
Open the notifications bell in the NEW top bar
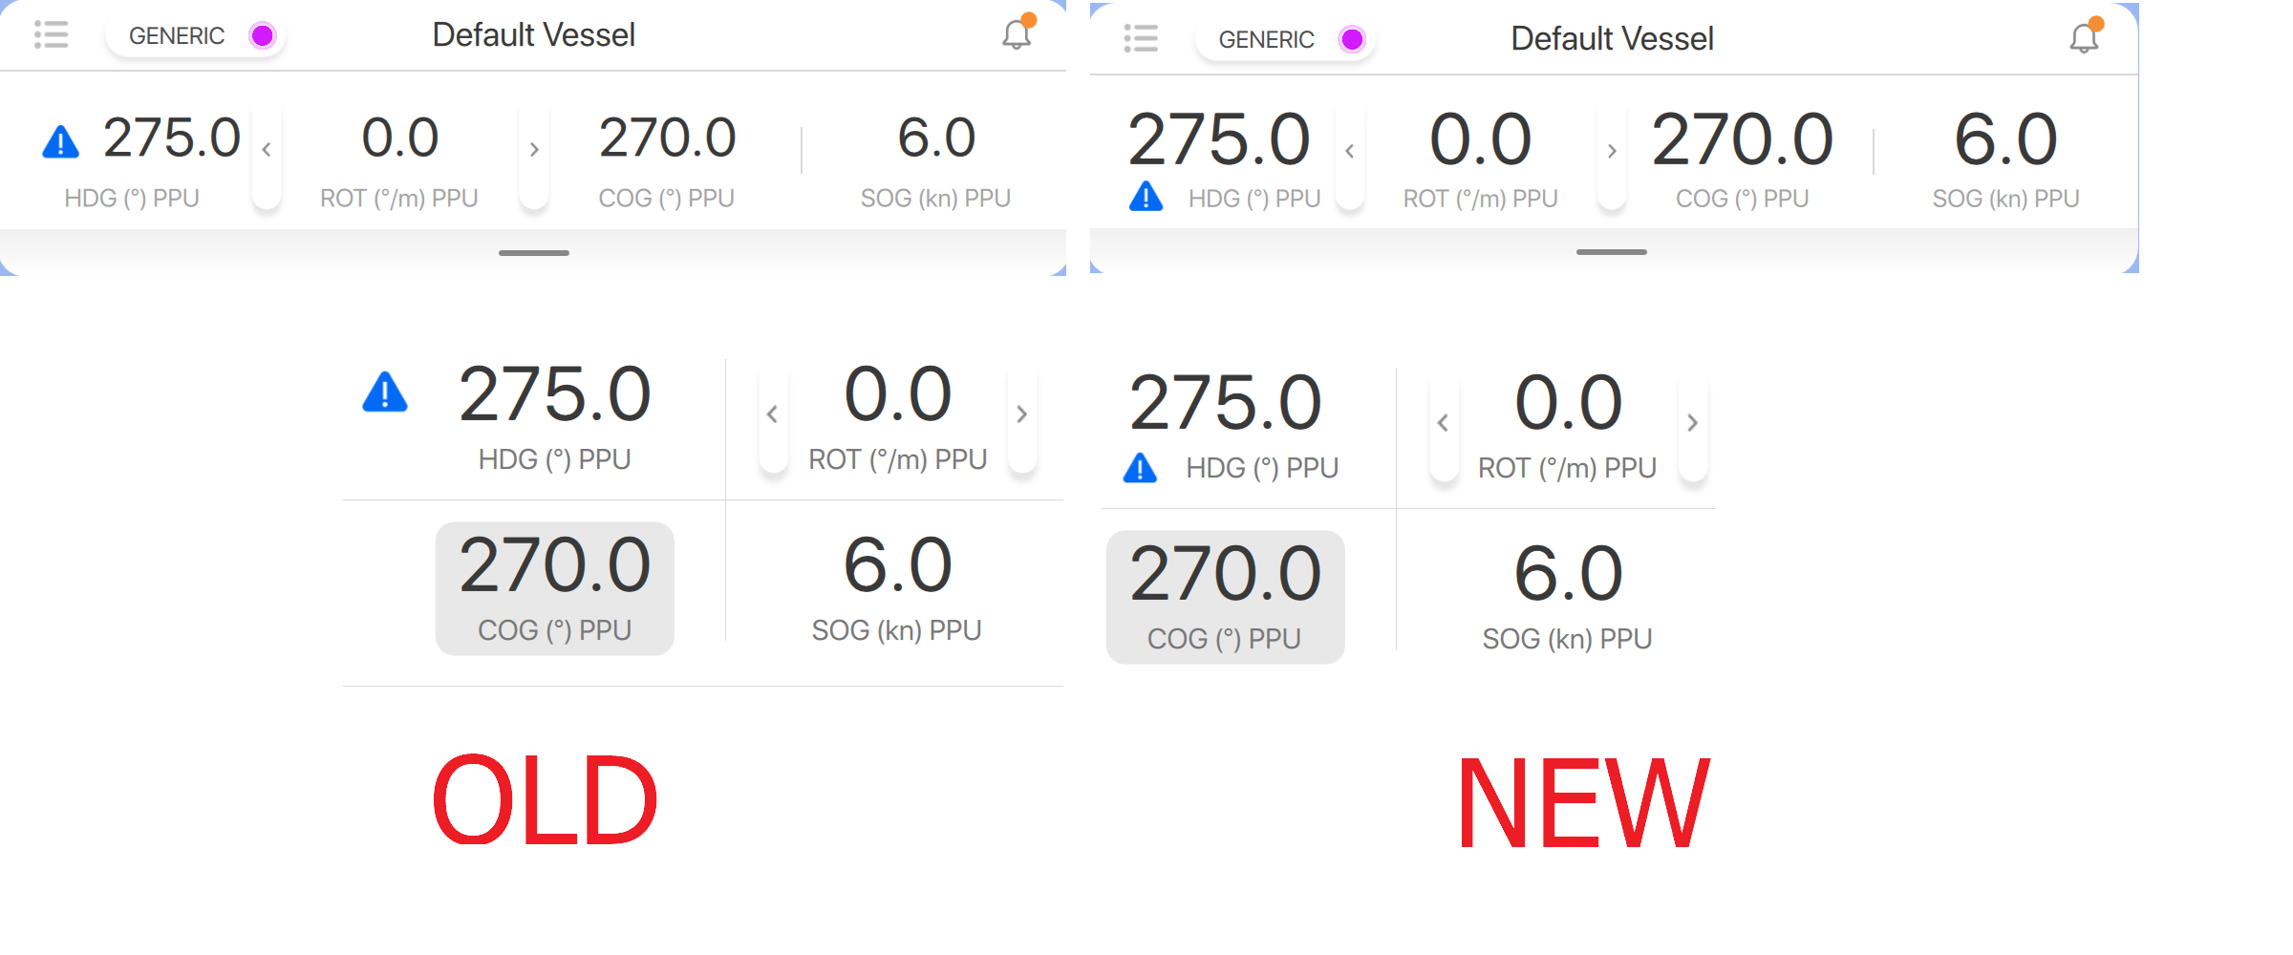pyautogui.click(x=2086, y=35)
